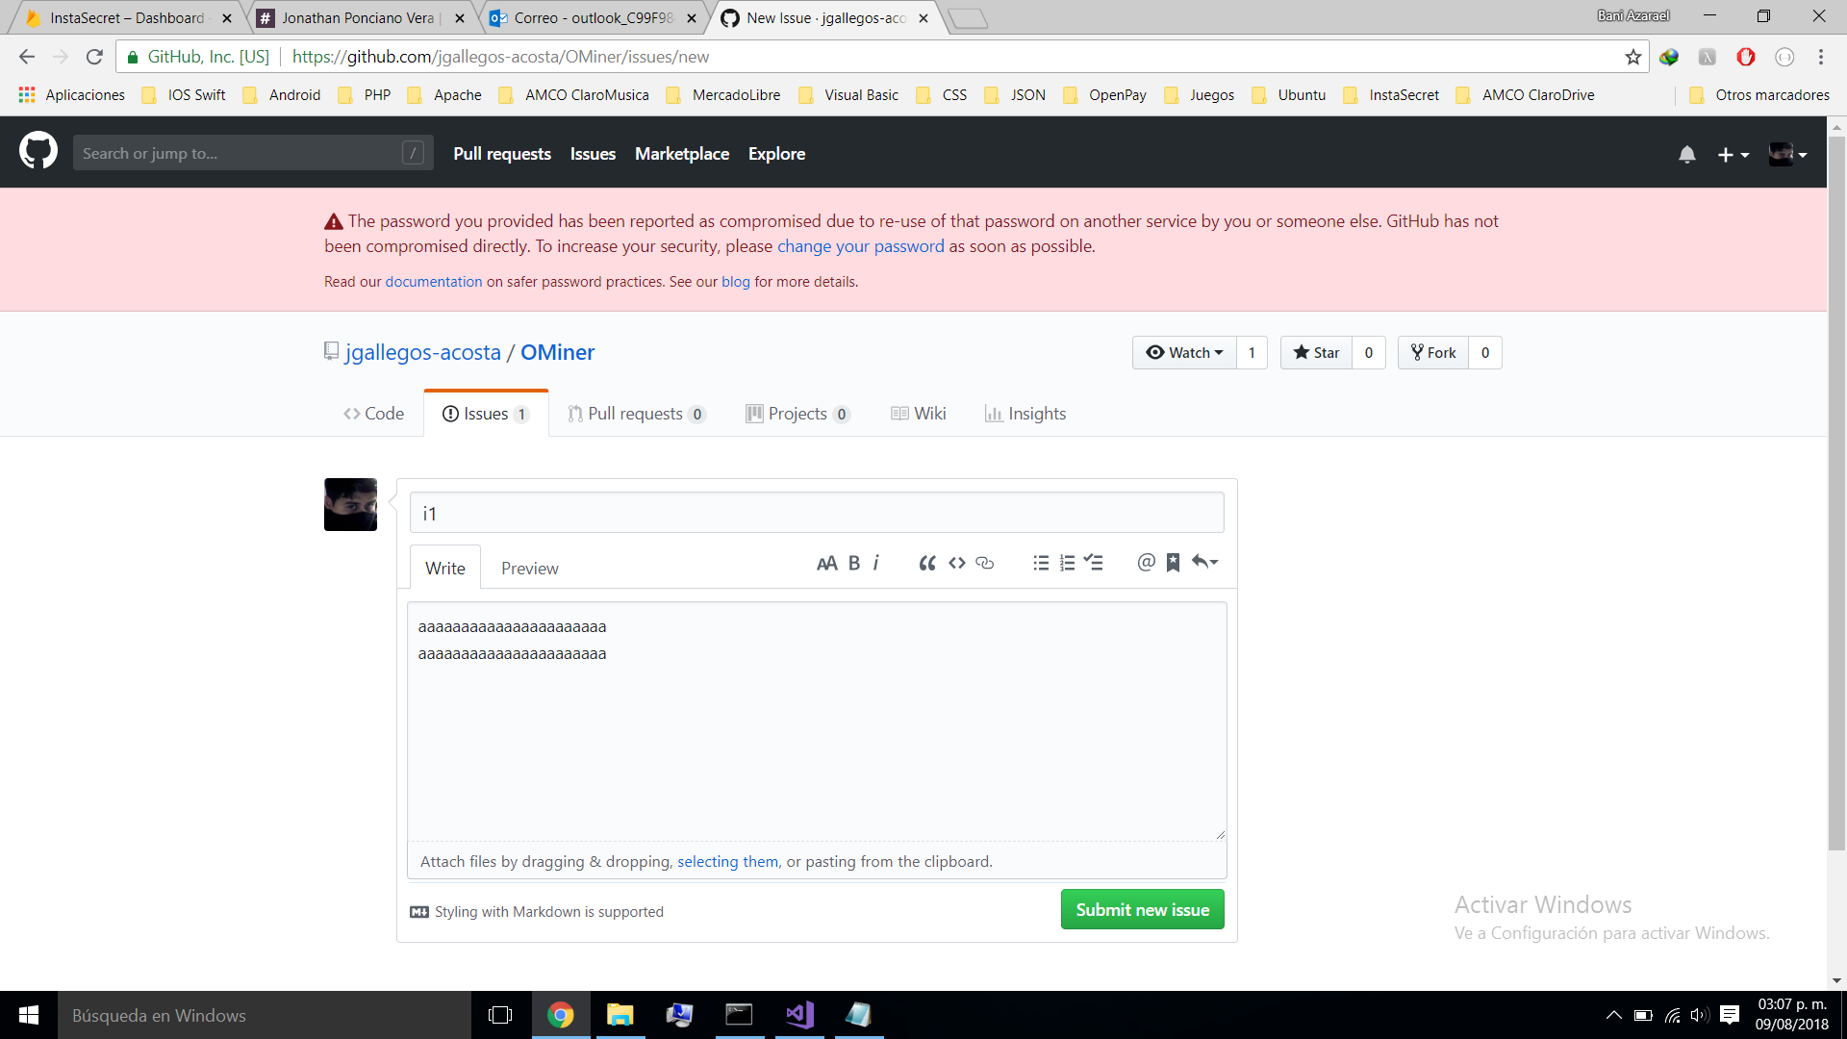Expand the Watch dropdown
The width and height of the screenshot is (1847, 1039).
pyautogui.click(x=1184, y=353)
